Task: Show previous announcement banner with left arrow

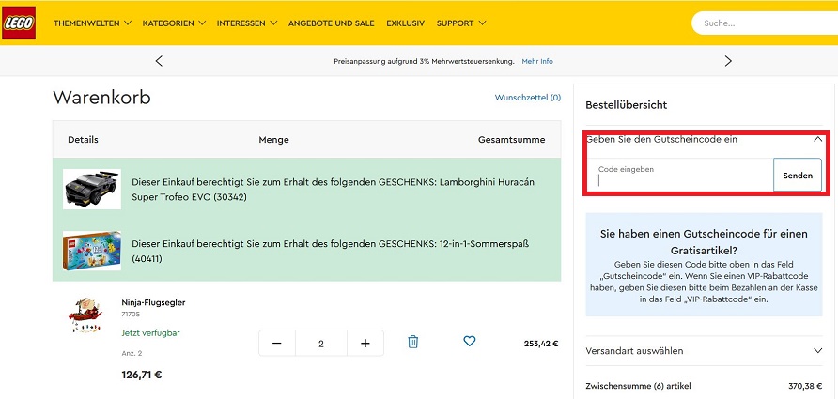Action: pyautogui.click(x=159, y=61)
